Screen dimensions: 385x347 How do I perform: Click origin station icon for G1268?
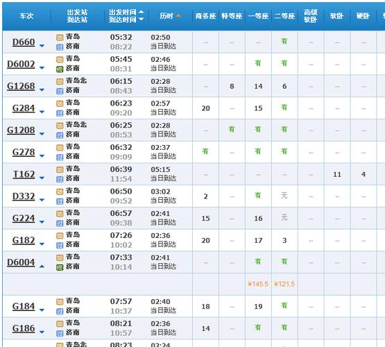[x=60, y=81]
